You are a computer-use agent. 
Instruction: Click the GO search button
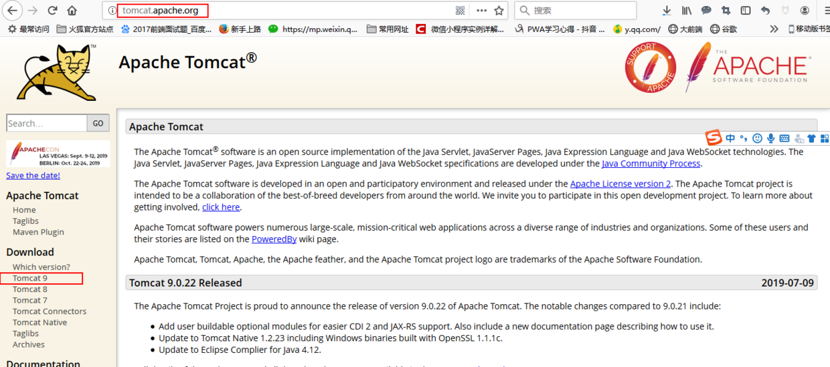pos(98,123)
